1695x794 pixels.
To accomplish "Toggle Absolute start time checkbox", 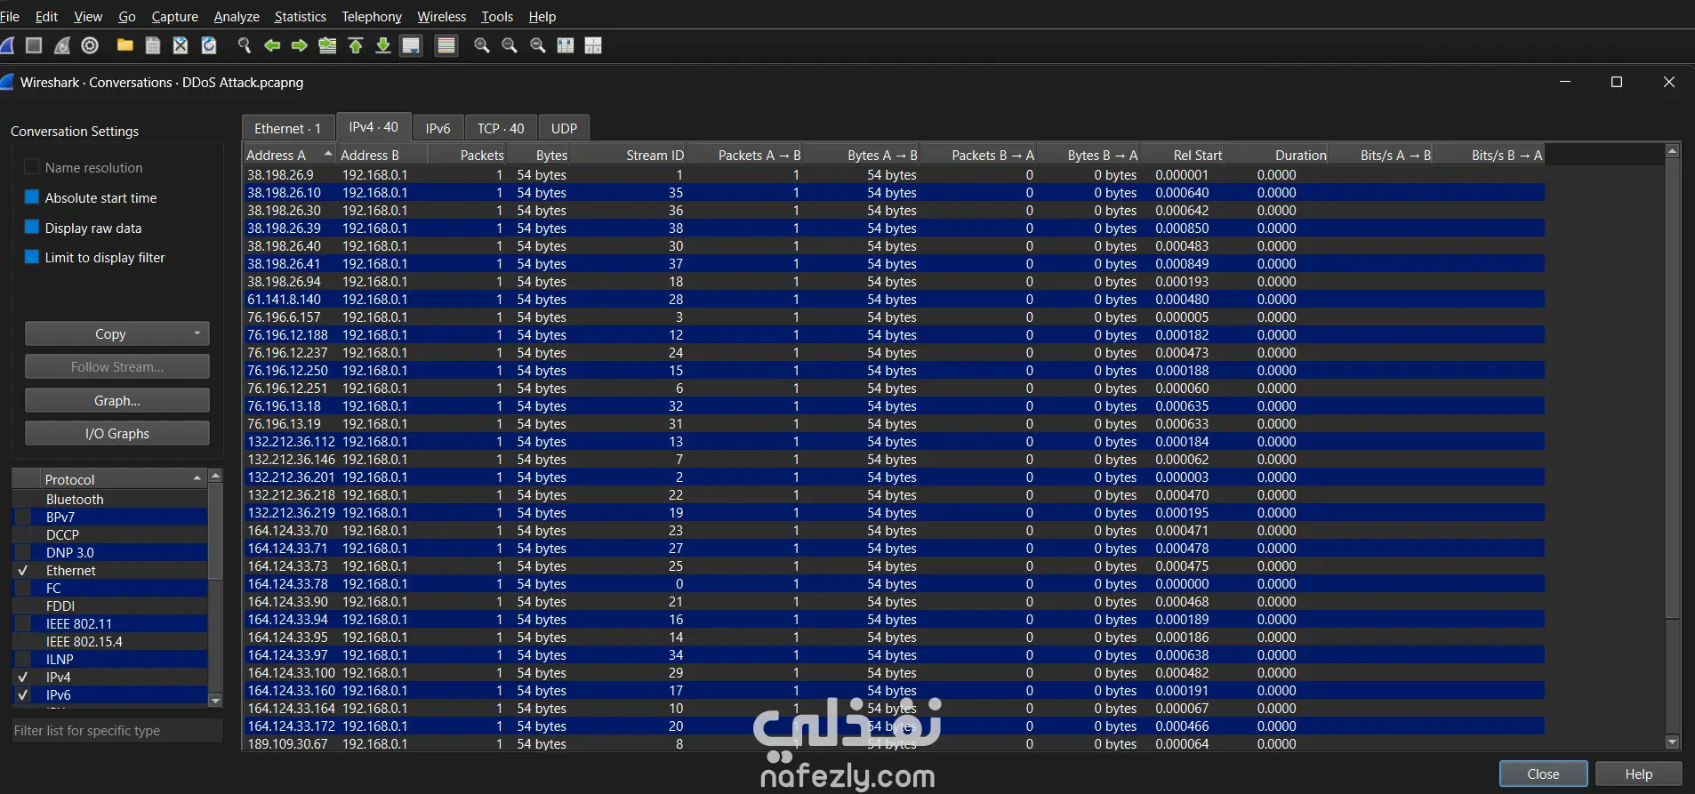I will point(32,197).
